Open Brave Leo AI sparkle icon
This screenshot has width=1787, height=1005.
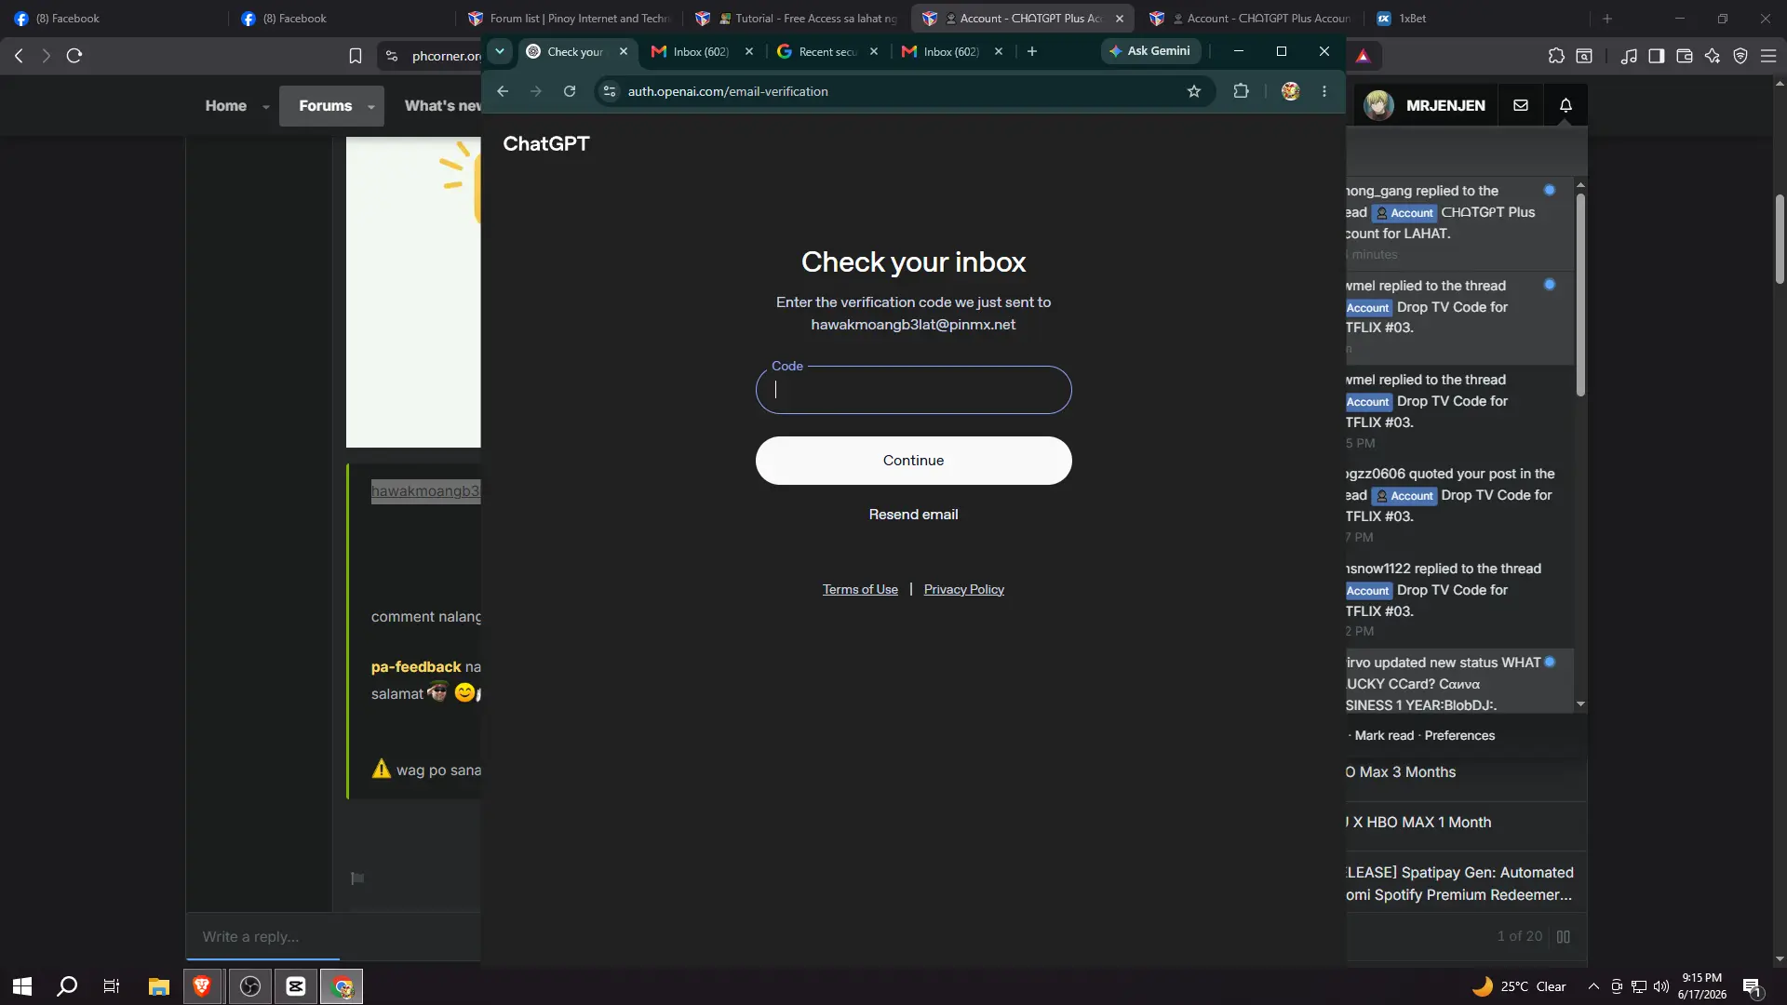(1712, 56)
